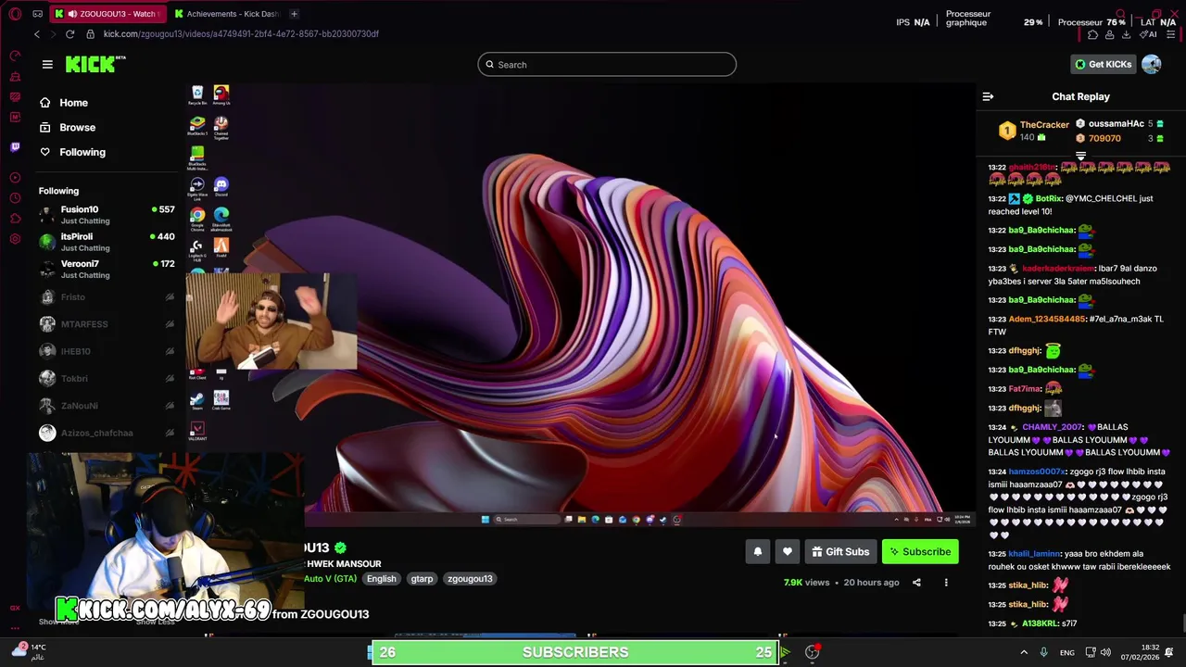
Task: Switch to Achievements Kick Dashboard tab
Action: click(x=226, y=14)
